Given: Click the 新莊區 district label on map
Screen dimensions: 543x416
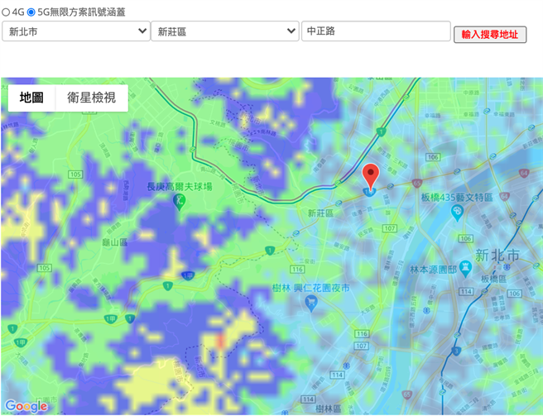Looking at the screenshot, I should coord(320,213).
